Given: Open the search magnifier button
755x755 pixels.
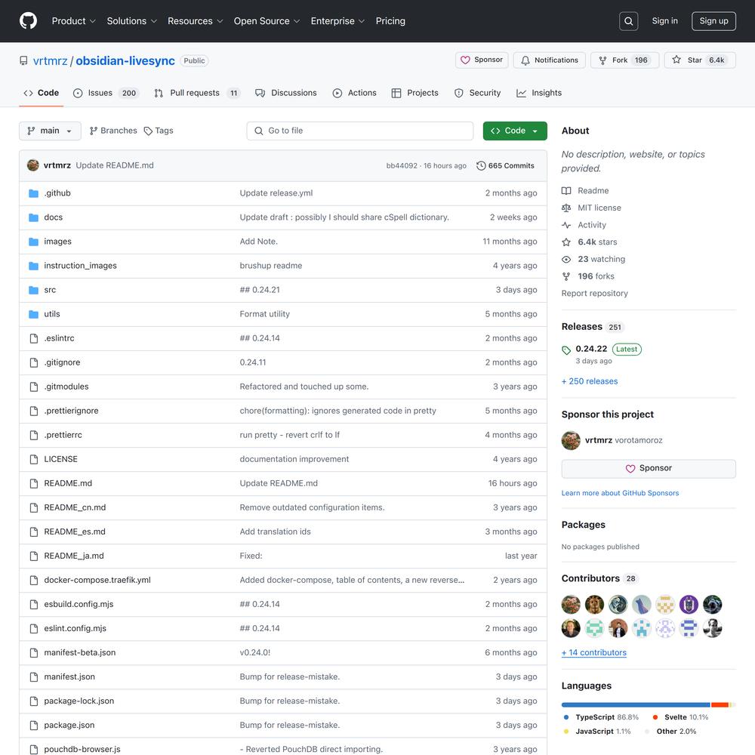Looking at the screenshot, I should [628, 21].
